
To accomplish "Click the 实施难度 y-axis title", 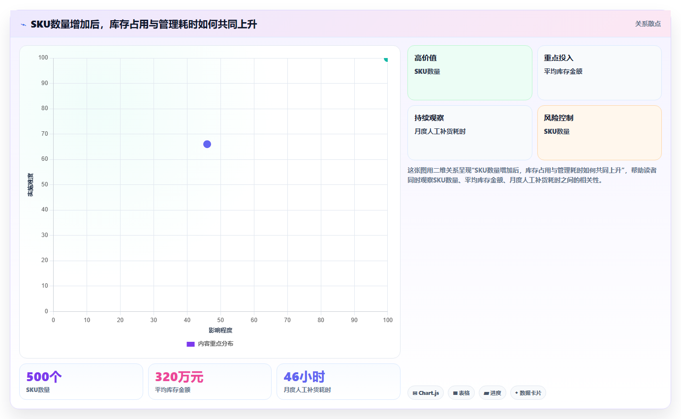I will pos(31,185).
